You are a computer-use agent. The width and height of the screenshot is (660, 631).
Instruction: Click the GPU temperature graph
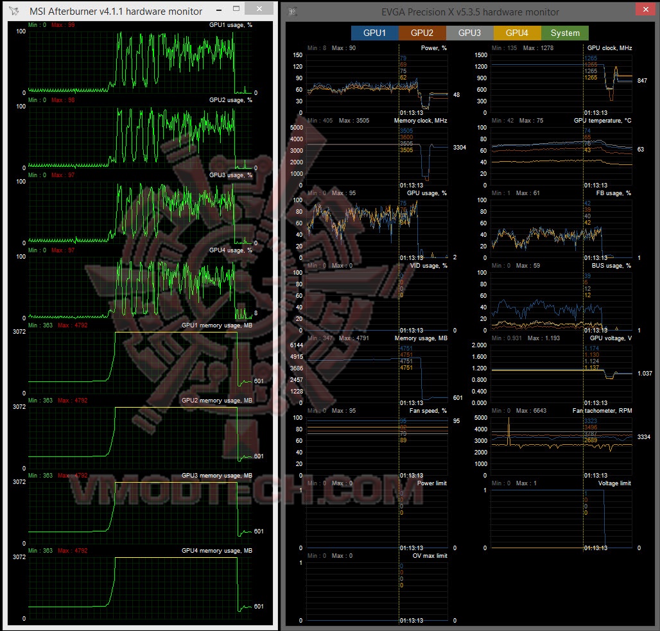point(562,156)
